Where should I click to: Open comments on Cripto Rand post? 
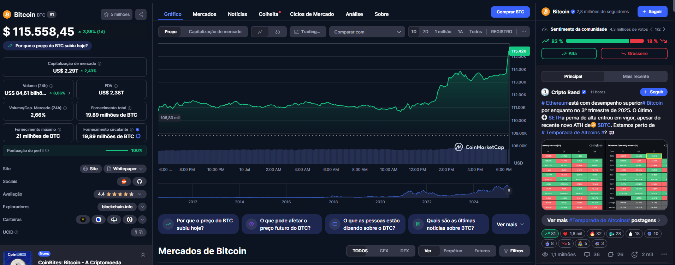pyautogui.click(x=592, y=254)
